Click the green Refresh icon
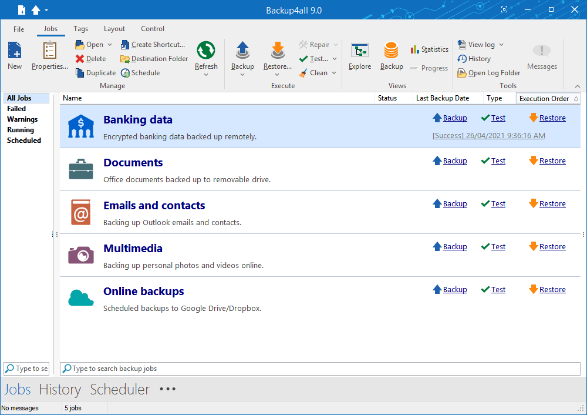Viewport: 587px width, 415px height. 206,50
